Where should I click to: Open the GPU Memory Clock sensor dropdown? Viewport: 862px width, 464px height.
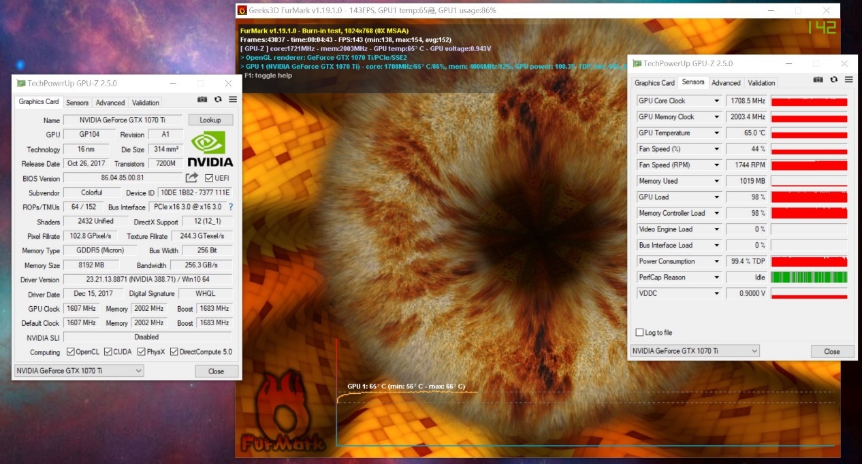(x=716, y=117)
